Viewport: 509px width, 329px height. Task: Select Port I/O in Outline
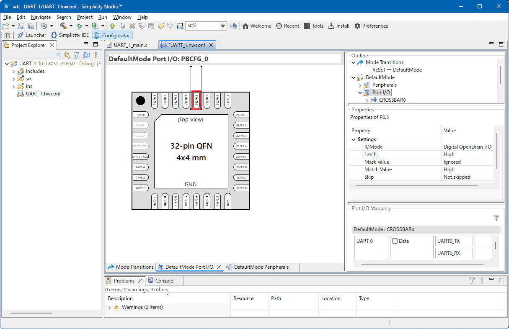(377, 93)
